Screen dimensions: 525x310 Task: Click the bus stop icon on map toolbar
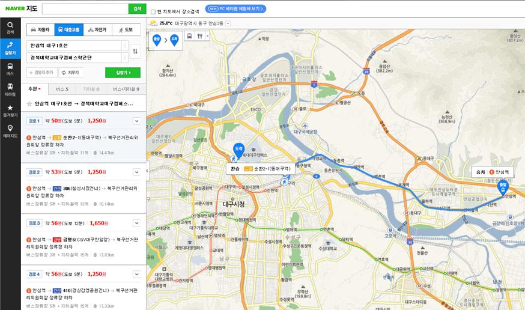(189, 36)
